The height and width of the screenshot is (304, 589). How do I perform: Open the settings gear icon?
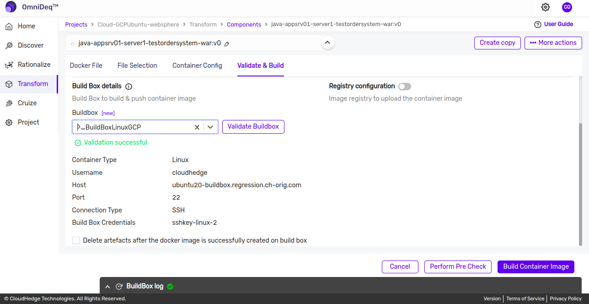coord(546,7)
